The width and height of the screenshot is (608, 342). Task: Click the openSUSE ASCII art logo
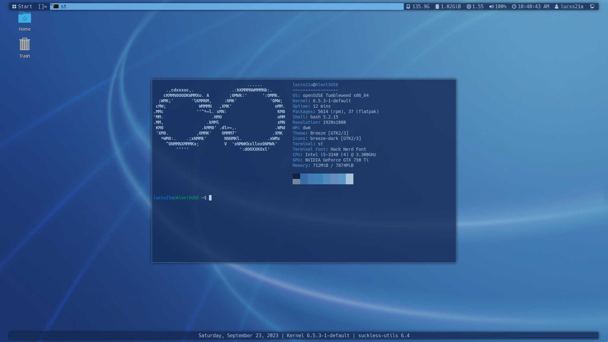219,117
